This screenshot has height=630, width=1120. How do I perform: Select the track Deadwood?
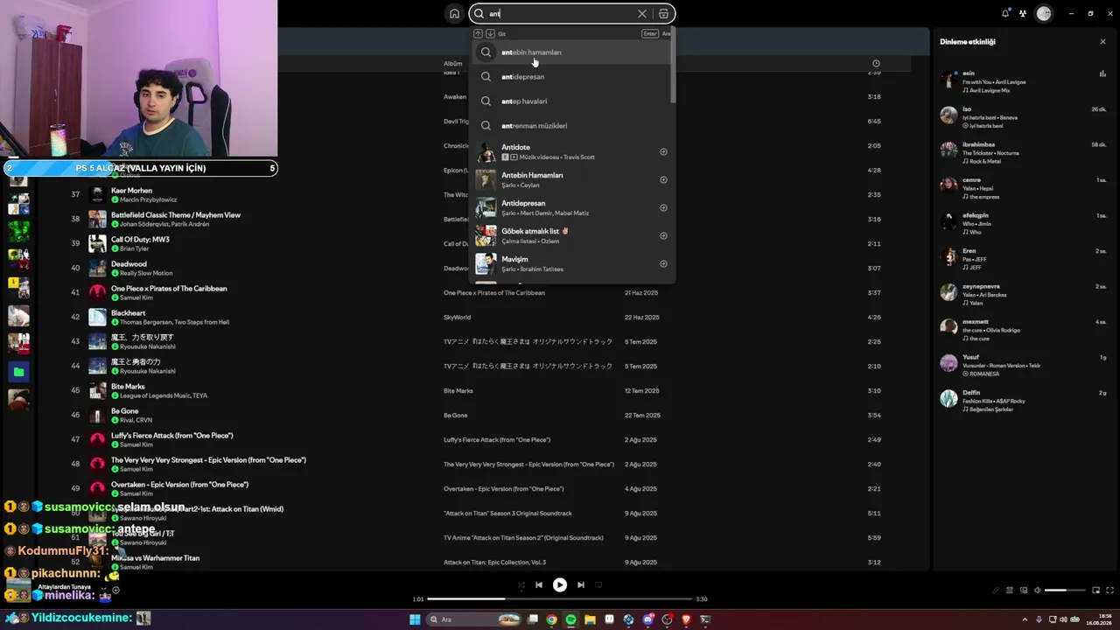(x=129, y=263)
